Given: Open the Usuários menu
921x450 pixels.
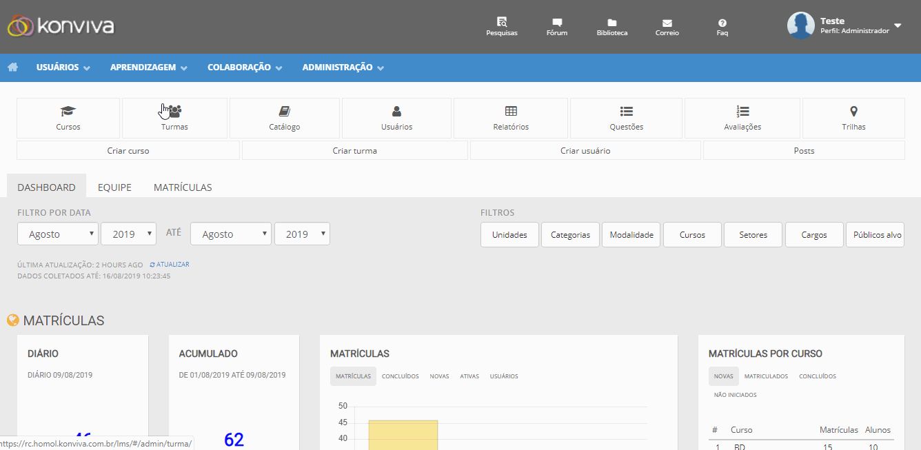Looking at the screenshot, I should click(63, 68).
